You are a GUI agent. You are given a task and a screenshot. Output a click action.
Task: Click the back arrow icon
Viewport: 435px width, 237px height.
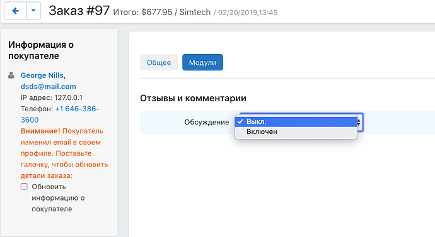[x=15, y=11]
